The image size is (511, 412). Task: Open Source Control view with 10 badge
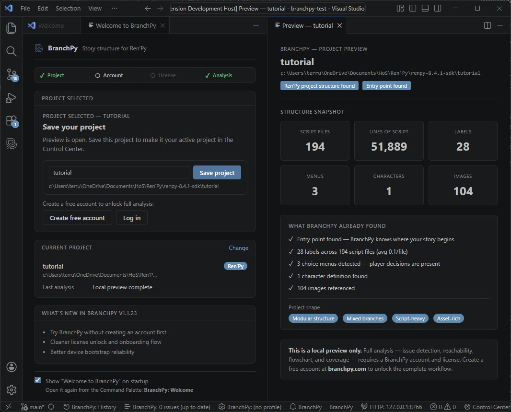pyautogui.click(x=12, y=74)
